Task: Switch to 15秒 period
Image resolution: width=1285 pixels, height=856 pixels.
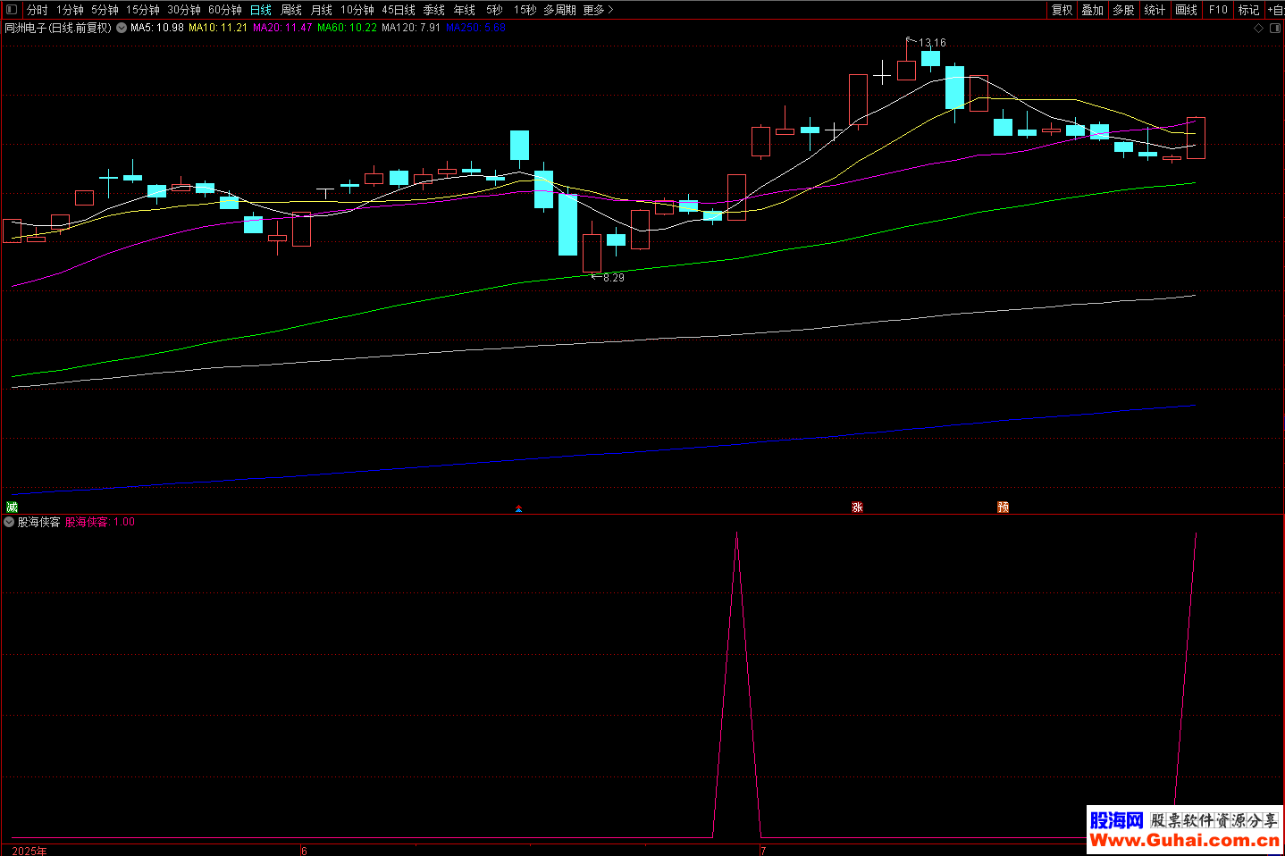Action: coord(525,10)
